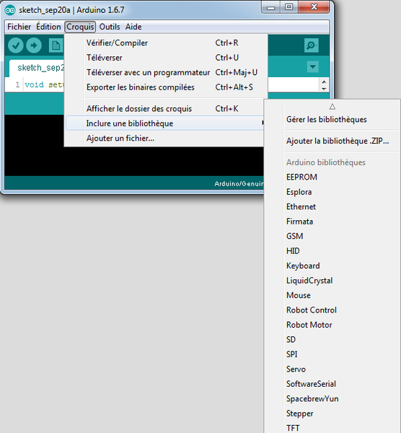This screenshot has width=401, height=433.
Task: Include the Robot Control library
Action: coord(332,310)
